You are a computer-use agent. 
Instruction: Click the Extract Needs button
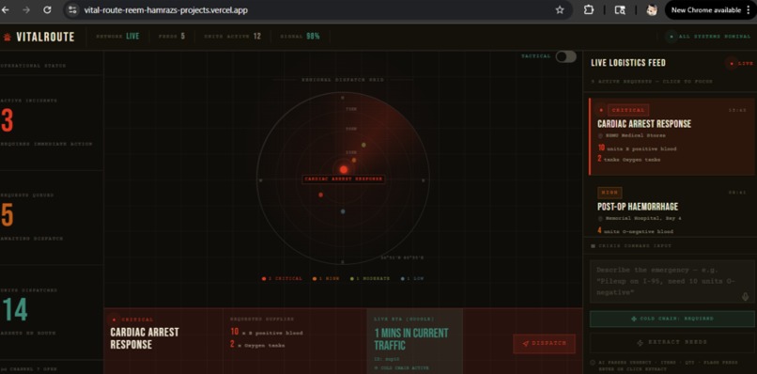pyautogui.click(x=673, y=343)
